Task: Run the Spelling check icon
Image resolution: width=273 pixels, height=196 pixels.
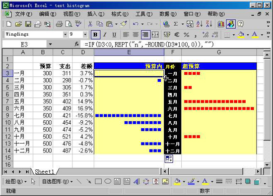Action: [x=78, y=24]
